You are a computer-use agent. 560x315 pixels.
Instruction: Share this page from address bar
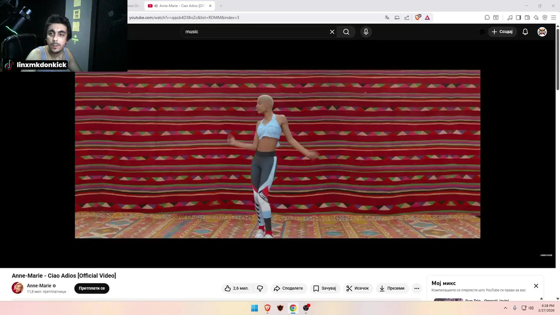(x=407, y=17)
